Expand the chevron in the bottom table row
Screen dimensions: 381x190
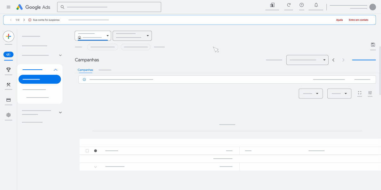tap(96, 166)
